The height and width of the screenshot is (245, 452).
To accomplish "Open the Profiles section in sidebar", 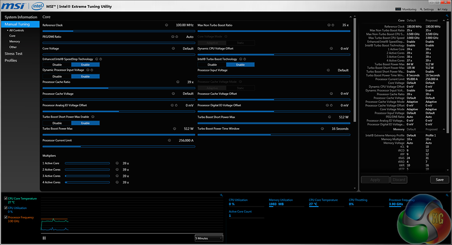I will point(11,60).
